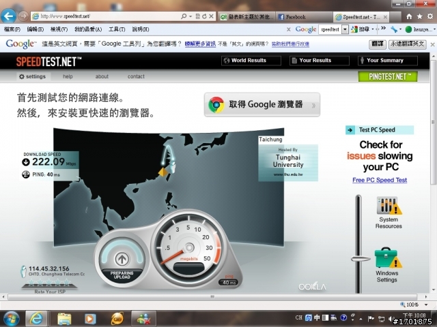The image size is (437, 327).
Task: Open Speedtest help page link
Action: point(68,76)
